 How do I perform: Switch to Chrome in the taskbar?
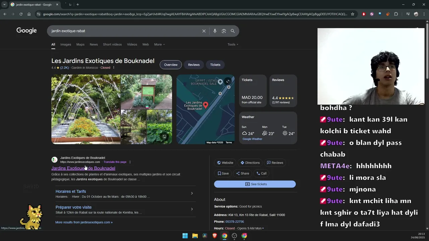pyautogui.click(x=225, y=236)
